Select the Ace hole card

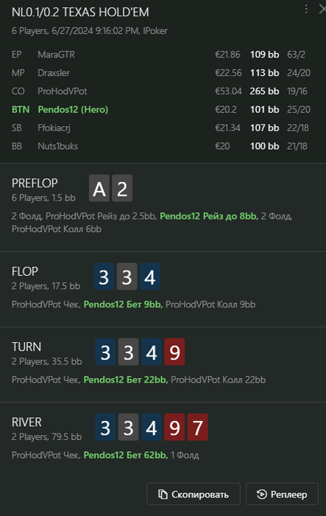(99, 188)
